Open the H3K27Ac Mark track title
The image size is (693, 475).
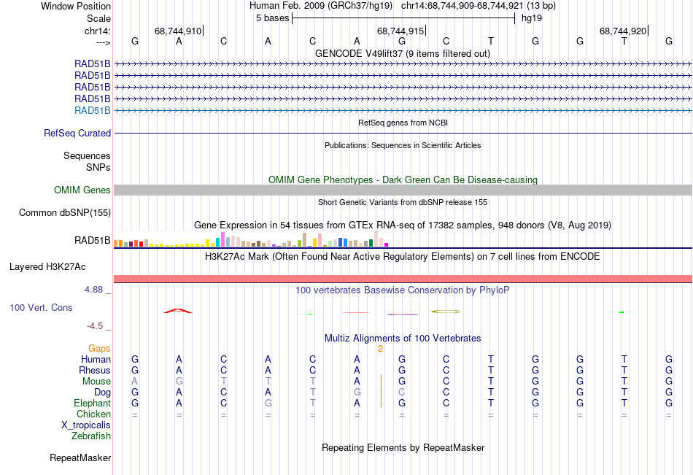click(403, 257)
